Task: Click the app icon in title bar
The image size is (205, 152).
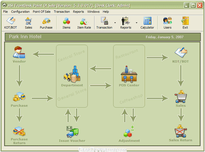Action: [x=5, y=5]
